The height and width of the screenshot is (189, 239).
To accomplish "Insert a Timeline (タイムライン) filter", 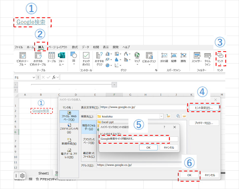I will tap(208, 56).
